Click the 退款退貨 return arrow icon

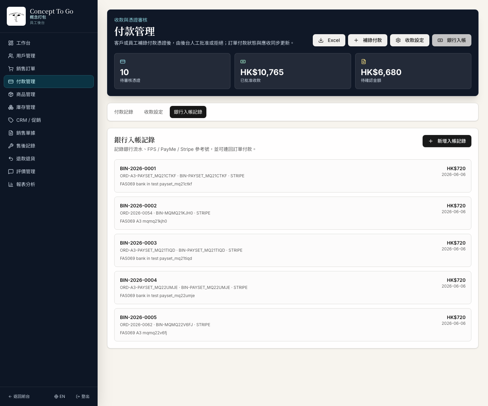click(x=11, y=159)
